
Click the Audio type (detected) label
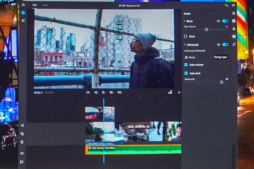195,51
